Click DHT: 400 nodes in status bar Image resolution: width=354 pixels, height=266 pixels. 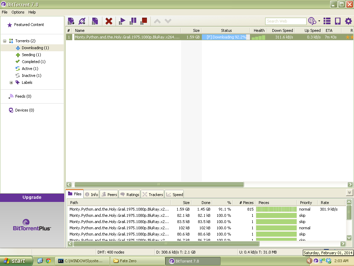click(111, 252)
